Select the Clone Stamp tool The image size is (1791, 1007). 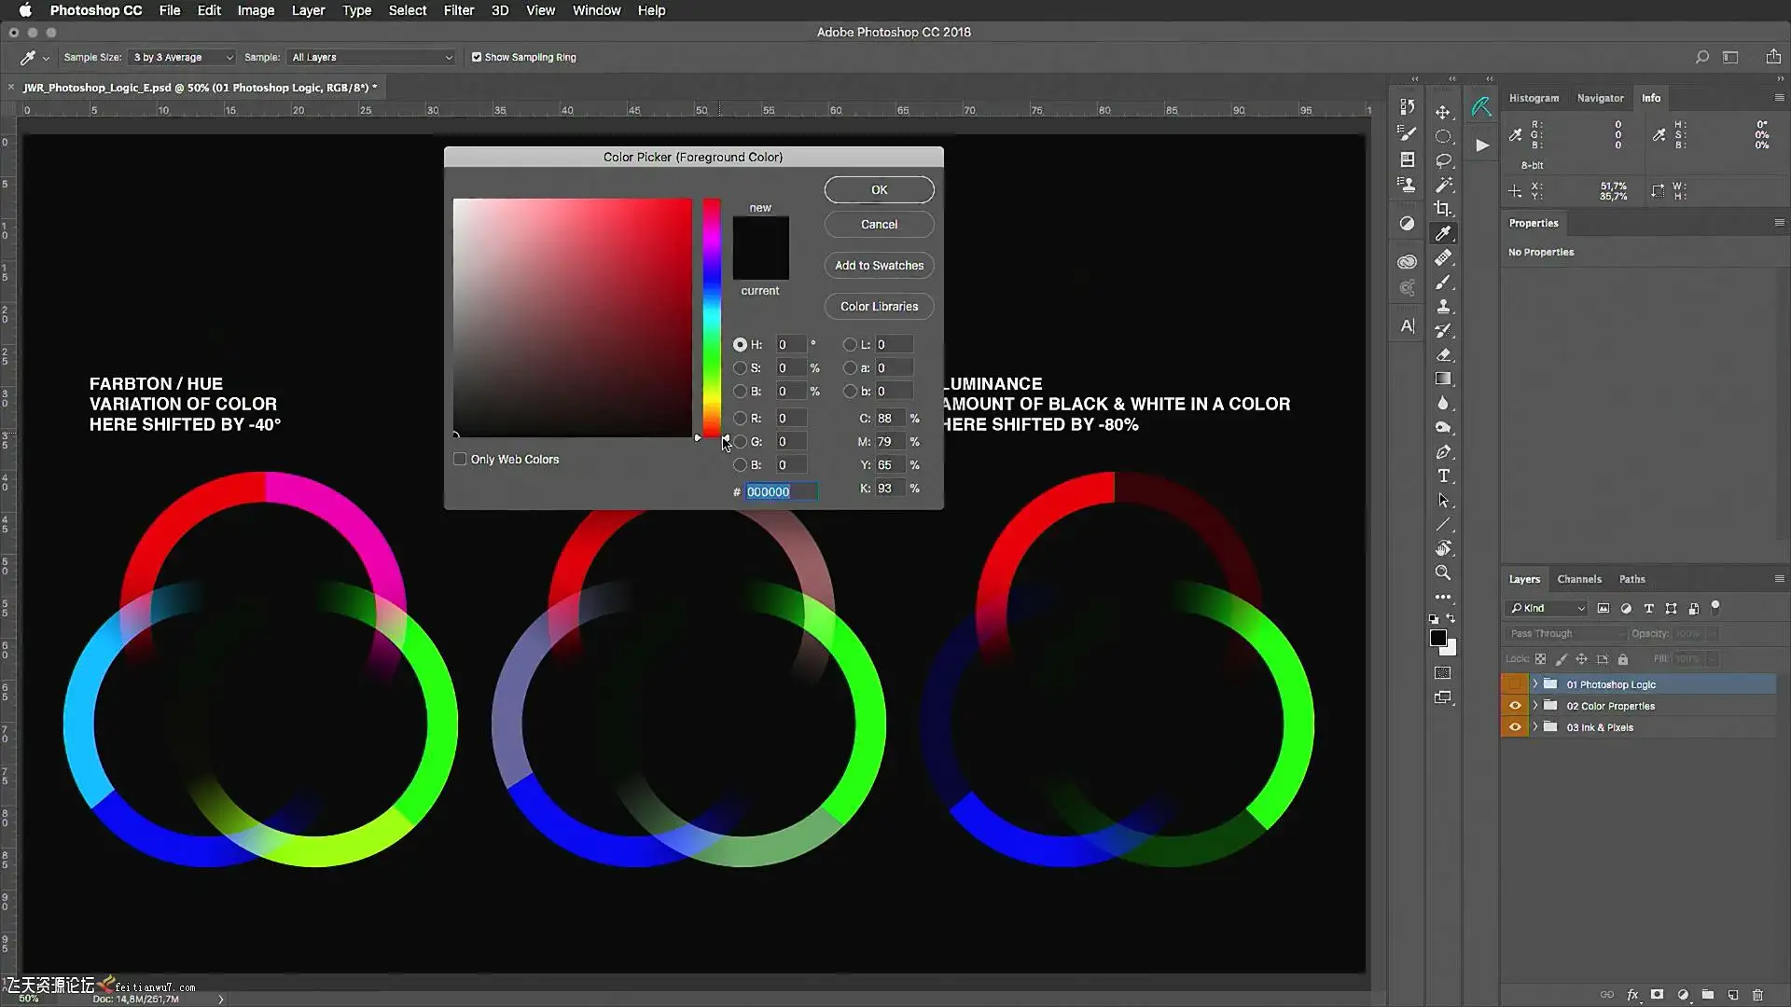[x=1443, y=307]
